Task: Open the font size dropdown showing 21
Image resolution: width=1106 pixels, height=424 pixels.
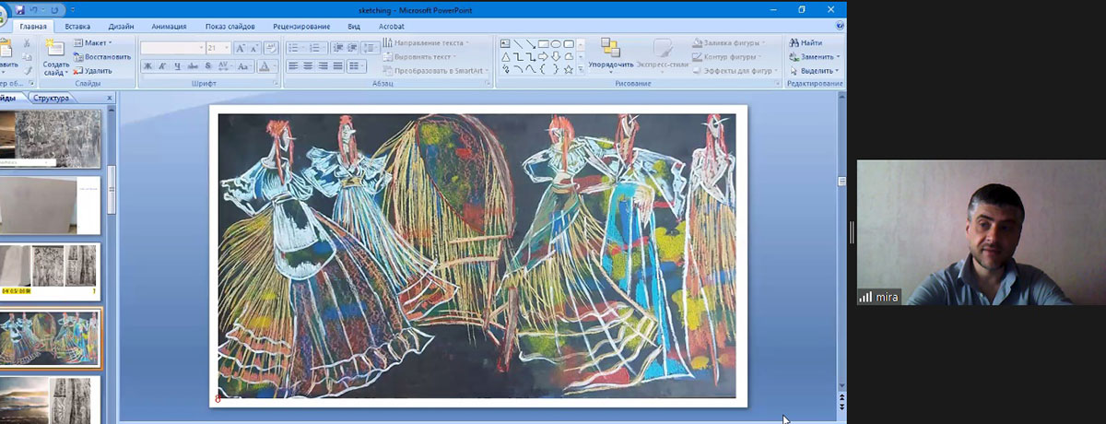Action: (x=227, y=48)
